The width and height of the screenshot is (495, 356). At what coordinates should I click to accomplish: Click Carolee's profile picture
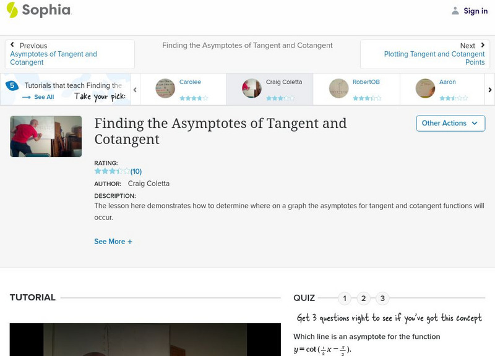click(165, 87)
